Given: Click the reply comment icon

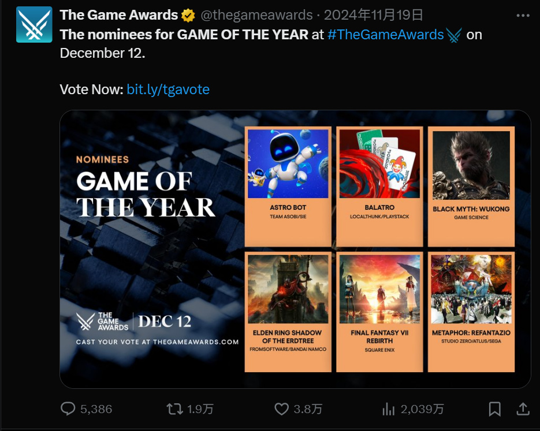Looking at the screenshot, I should click(x=68, y=409).
